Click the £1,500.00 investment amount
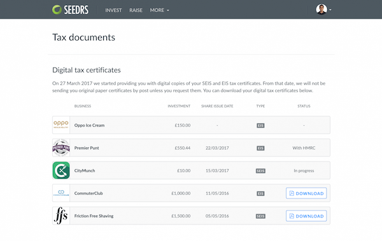Viewport: 382px width, 241px height. click(x=181, y=216)
